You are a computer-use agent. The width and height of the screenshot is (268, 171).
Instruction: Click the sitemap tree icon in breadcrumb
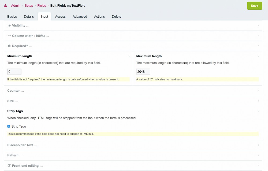pos(5,6)
